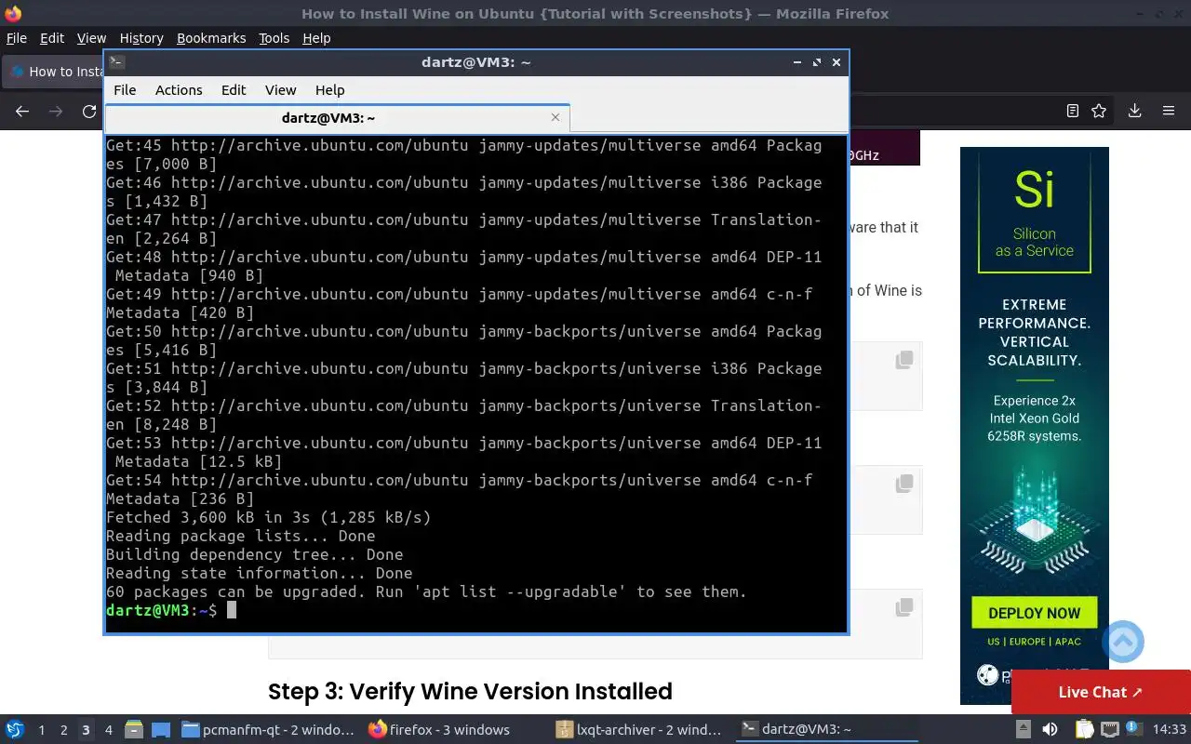Open the terminal File menu

tap(125, 90)
